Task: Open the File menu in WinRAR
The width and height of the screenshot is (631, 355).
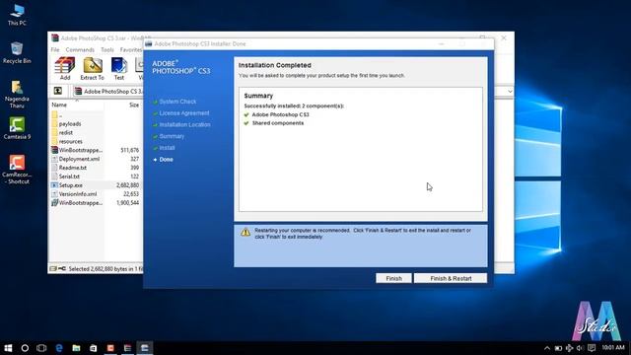Action: click(x=55, y=49)
